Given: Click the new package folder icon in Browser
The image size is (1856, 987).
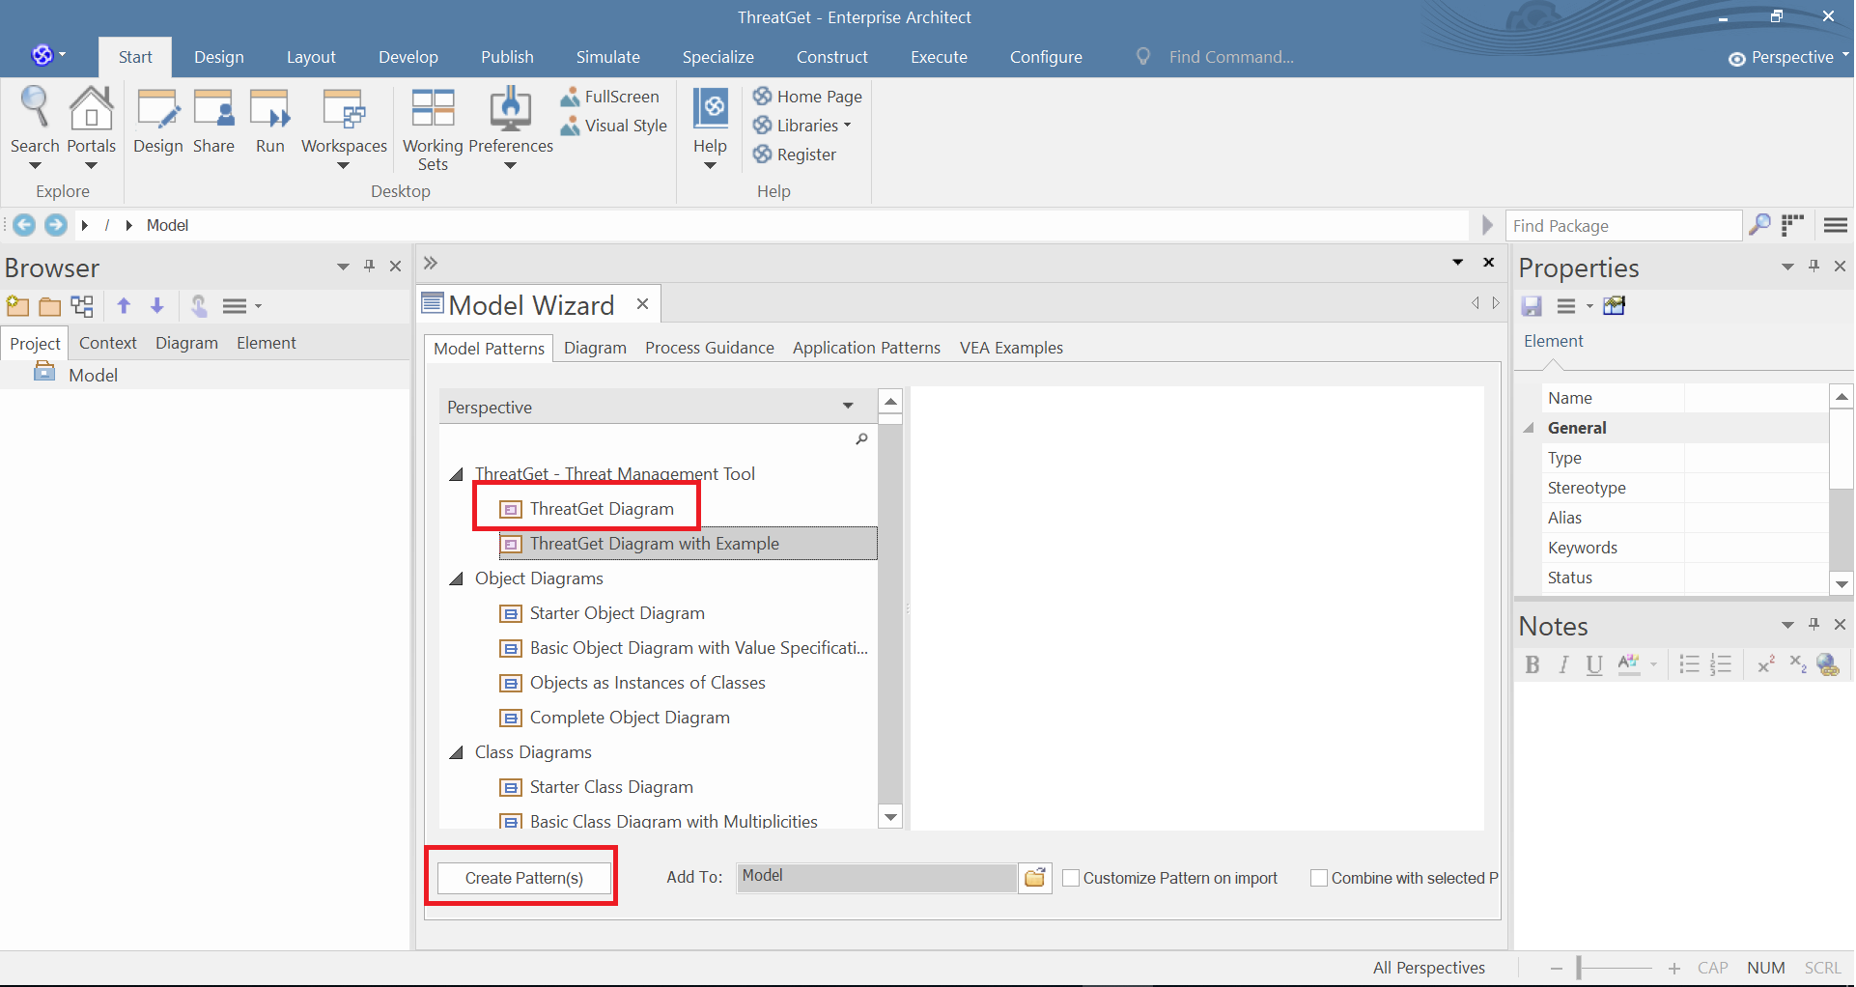Looking at the screenshot, I should click(x=50, y=307).
